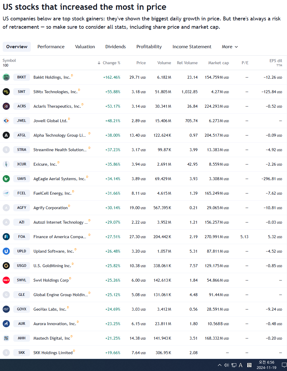Show hidden system tray icons
Viewport: 287px width, 371px height.
point(220,365)
